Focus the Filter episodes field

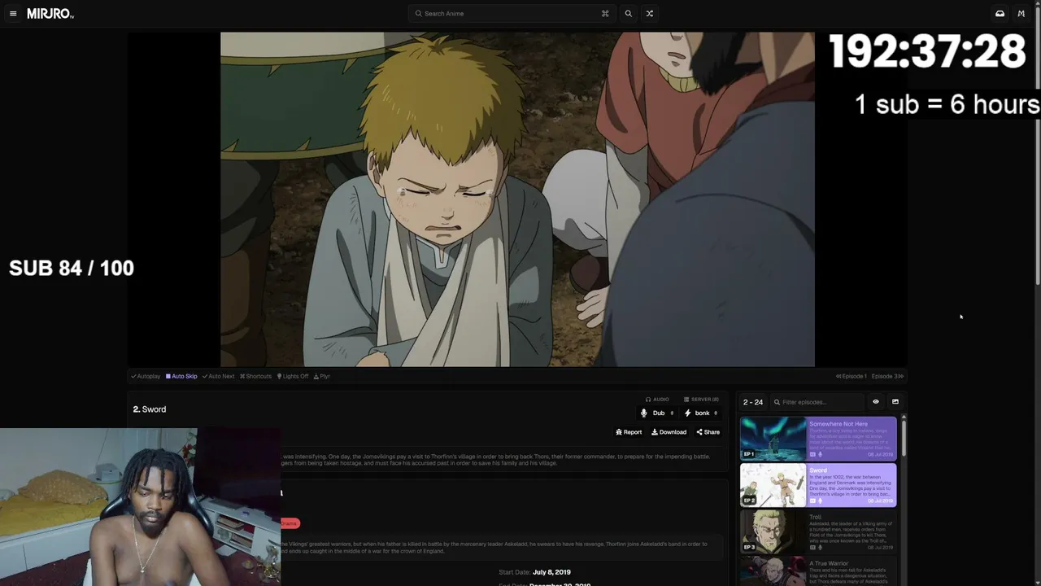coord(817,402)
